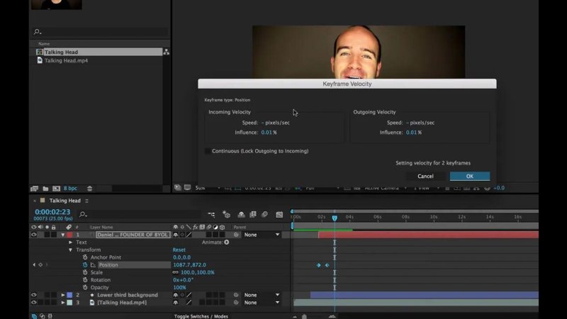Open the Graph Editor icon
Screen dimensions: 567x319
pos(279,215)
